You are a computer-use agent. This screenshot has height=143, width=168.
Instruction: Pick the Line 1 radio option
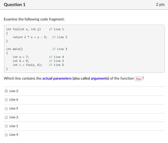(6, 126)
